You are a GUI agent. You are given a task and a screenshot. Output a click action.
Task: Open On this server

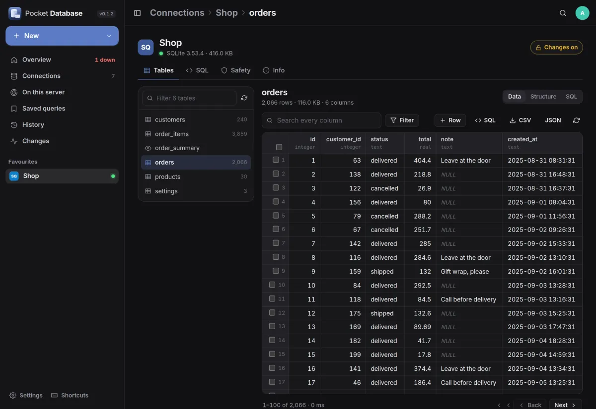(x=62, y=92)
